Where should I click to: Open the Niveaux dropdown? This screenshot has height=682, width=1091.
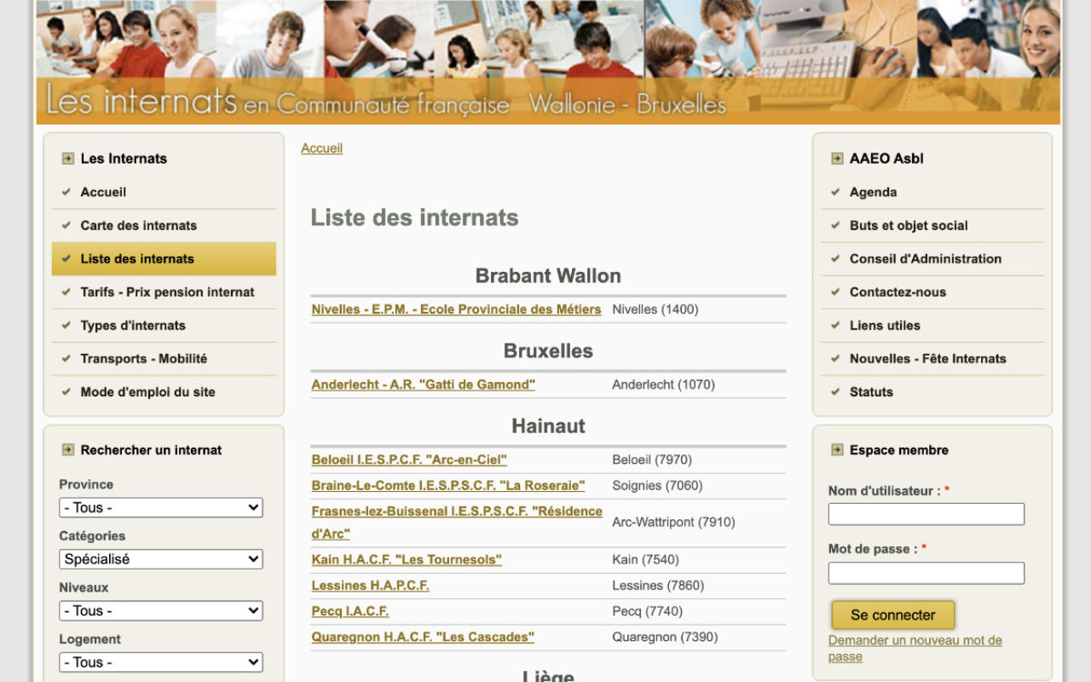(x=160, y=610)
